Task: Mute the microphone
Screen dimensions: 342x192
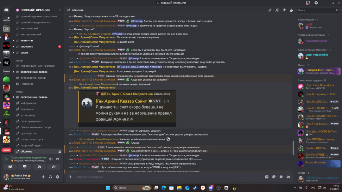Action: (x=43, y=177)
